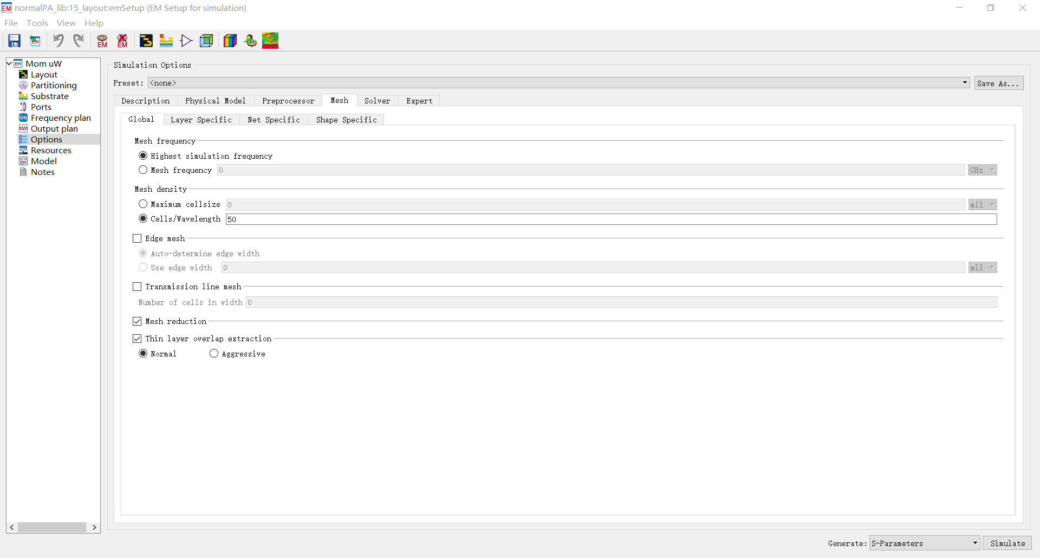Select the Mesh frequency radio button

point(143,170)
